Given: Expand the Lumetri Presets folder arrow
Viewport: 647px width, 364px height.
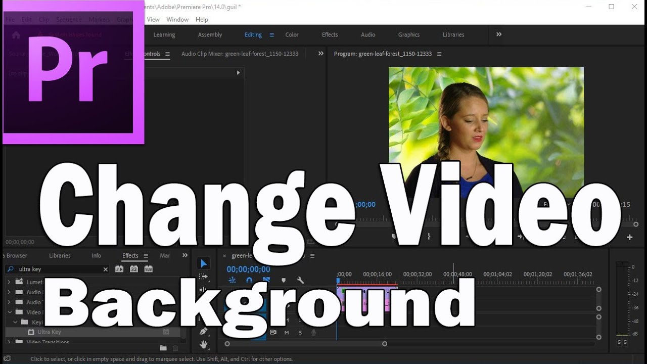Looking at the screenshot, I should coord(9,282).
